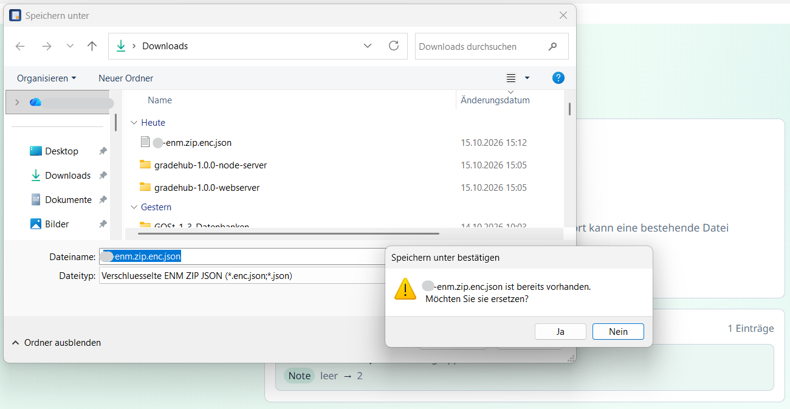Click the Downloads path in address bar

coord(165,46)
